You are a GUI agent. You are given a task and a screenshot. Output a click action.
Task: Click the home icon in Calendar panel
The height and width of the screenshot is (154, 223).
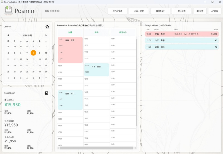tap(47, 27)
